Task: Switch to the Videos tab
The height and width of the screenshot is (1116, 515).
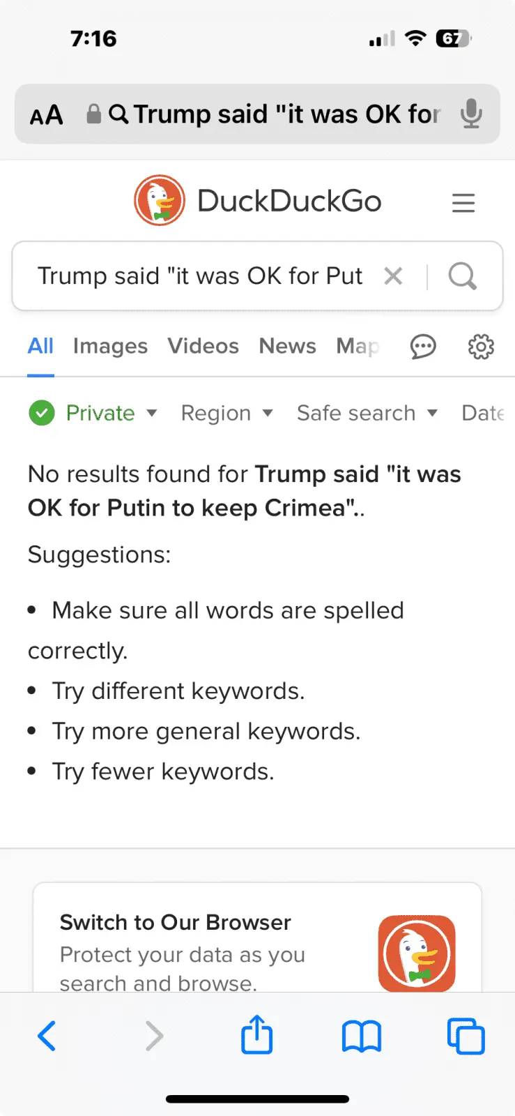Action: click(203, 346)
